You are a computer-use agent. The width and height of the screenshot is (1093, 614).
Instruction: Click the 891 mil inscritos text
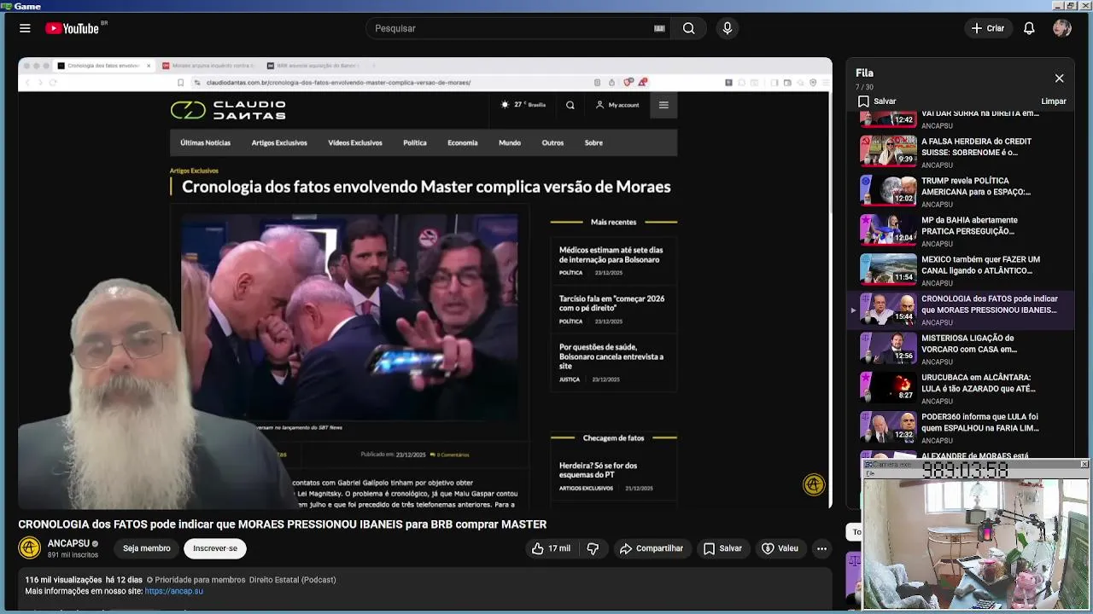click(73, 555)
